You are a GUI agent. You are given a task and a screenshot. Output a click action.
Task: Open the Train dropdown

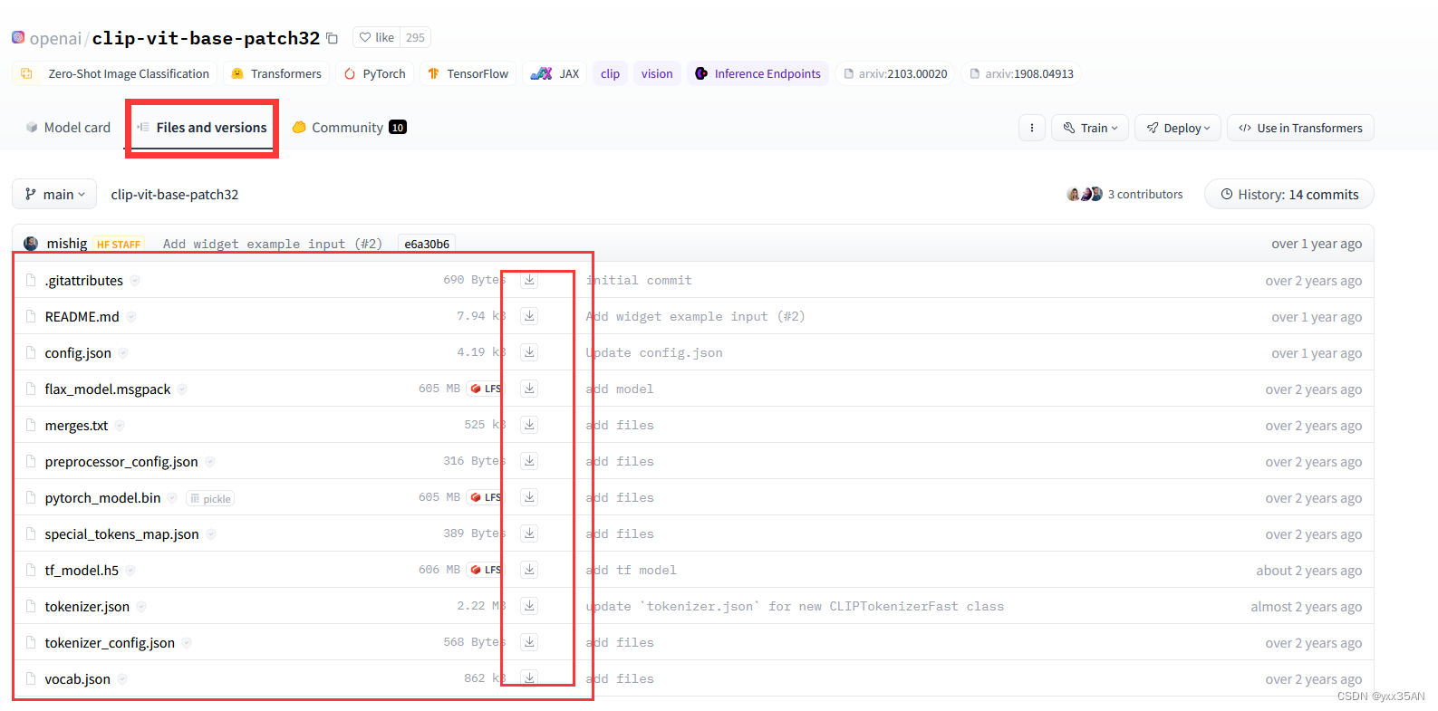pyautogui.click(x=1090, y=128)
